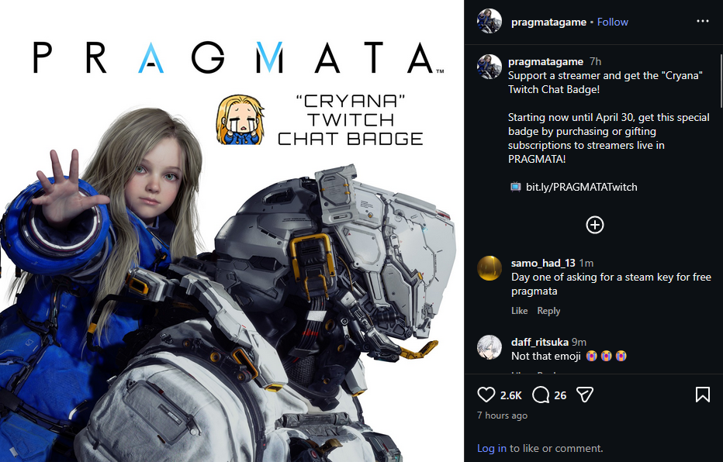Click the comments panel scrollbar
This screenshot has width=723, height=462.
(721, 81)
